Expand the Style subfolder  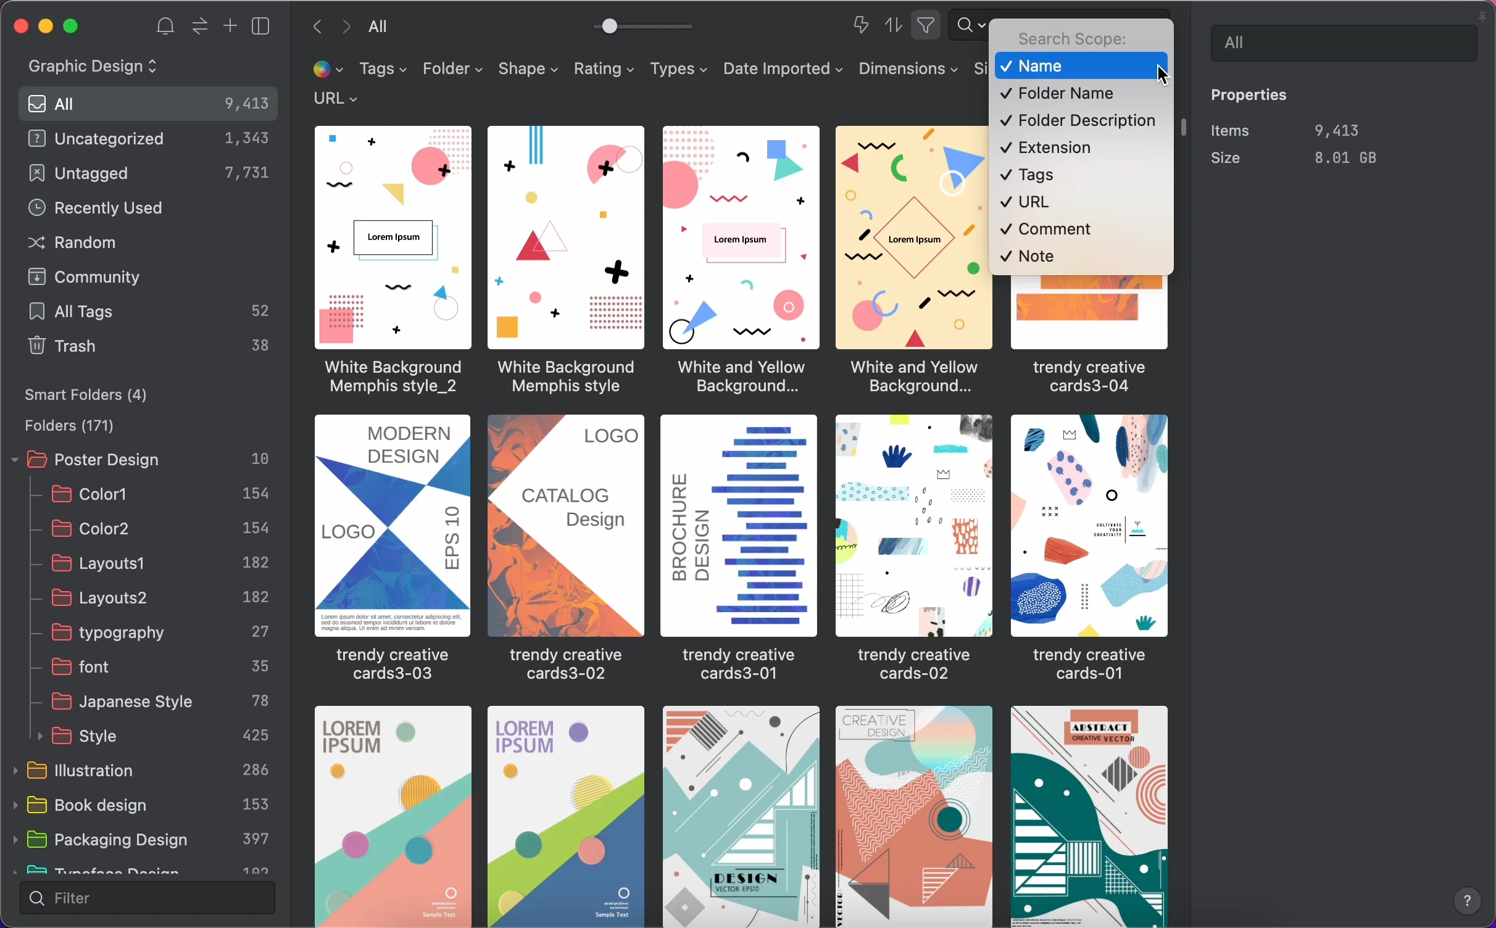[40, 736]
